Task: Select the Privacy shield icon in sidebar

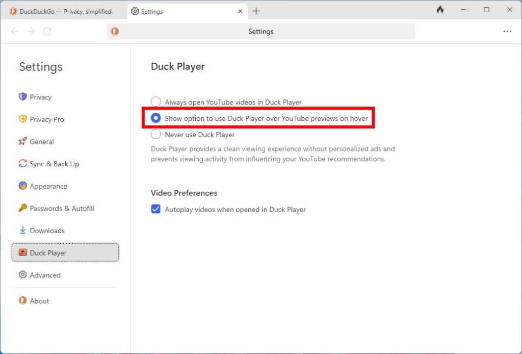Action: tap(22, 97)
